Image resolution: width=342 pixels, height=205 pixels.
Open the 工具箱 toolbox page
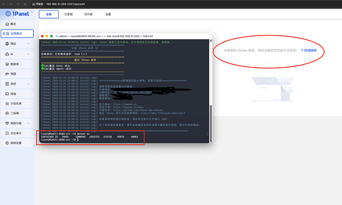coord(14,113)
